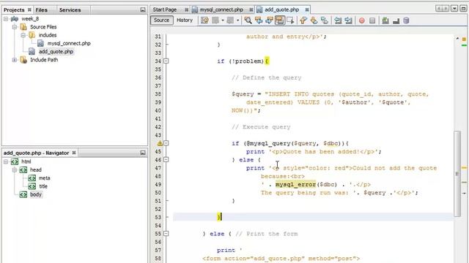The width and height of the screenshot is (469, 263).
Task: Collapse the html node in Navigator
Action: pos(6,161)
